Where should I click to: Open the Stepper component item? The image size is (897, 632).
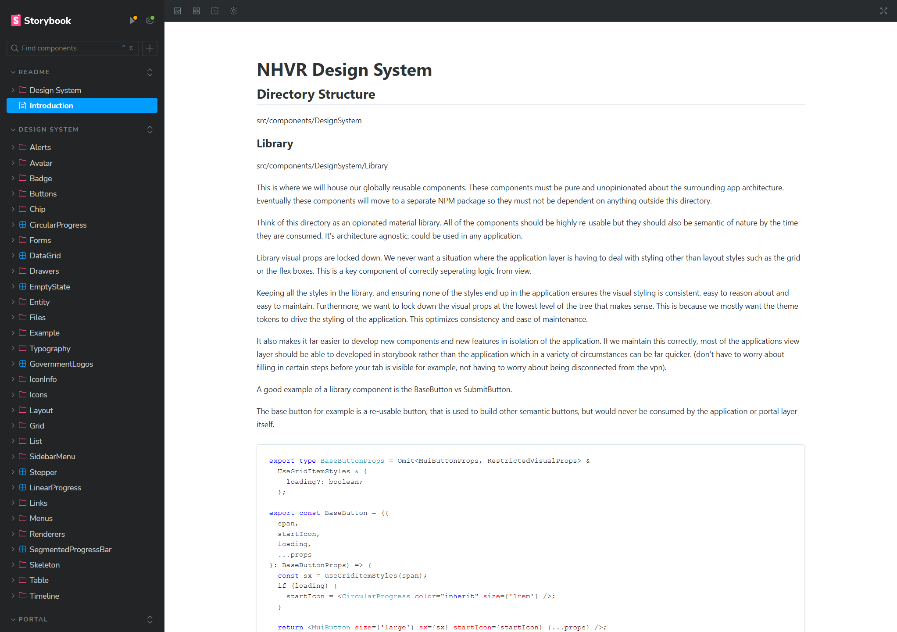click(43, 472)
